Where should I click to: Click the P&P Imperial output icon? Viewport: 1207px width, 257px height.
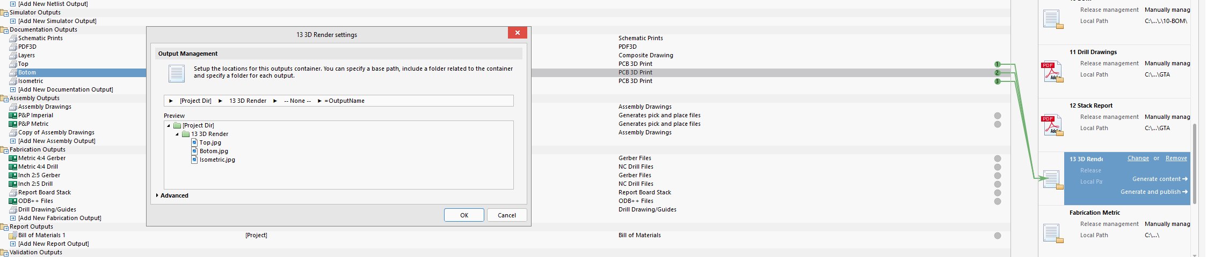[x=13, y=116]
